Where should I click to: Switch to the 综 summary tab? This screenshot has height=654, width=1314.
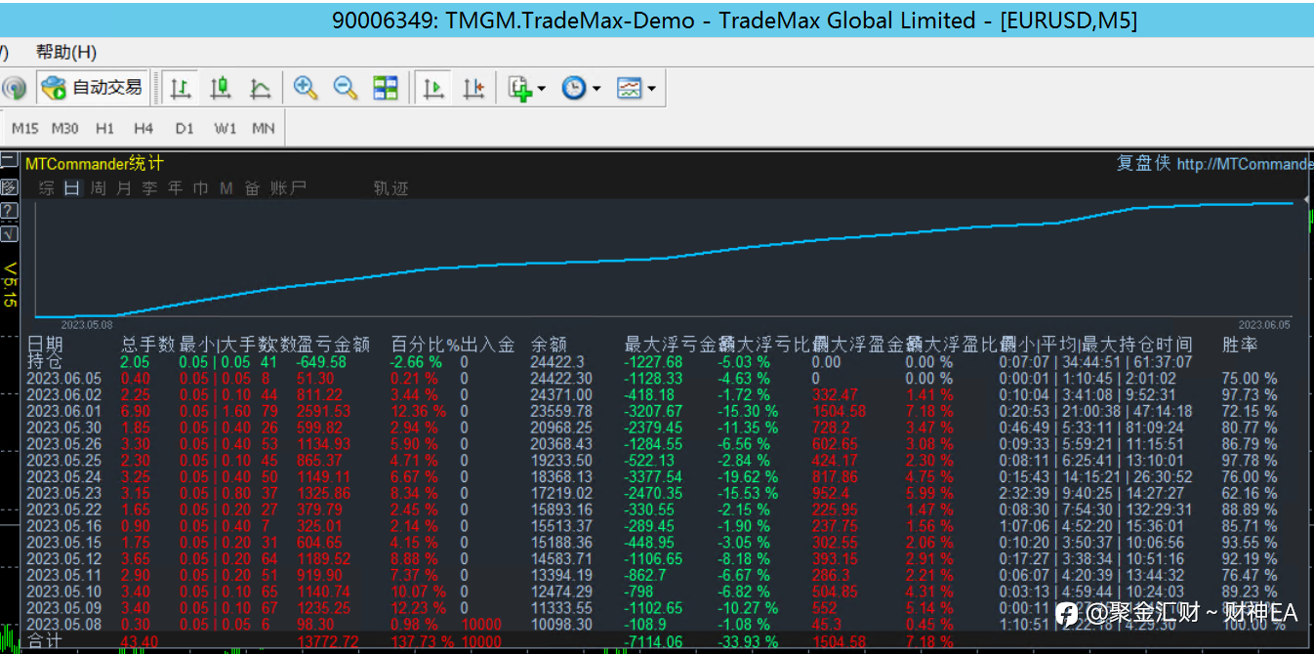click(46, 188)
